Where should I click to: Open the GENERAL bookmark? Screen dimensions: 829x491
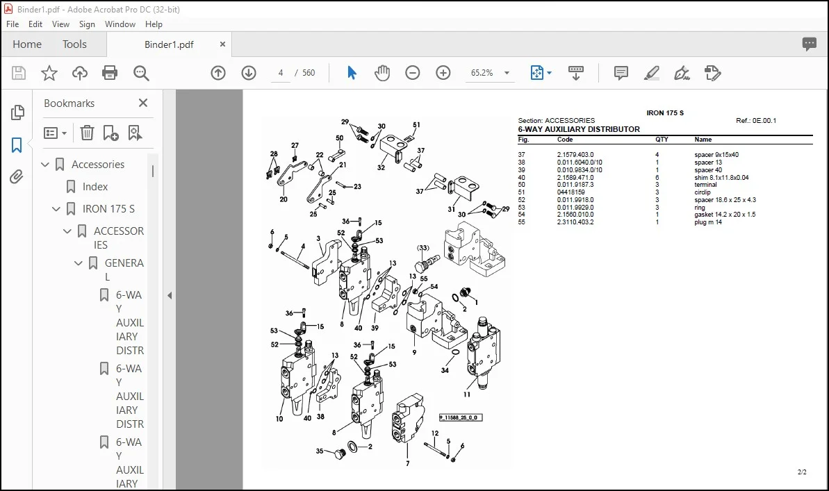click(124, 269)
